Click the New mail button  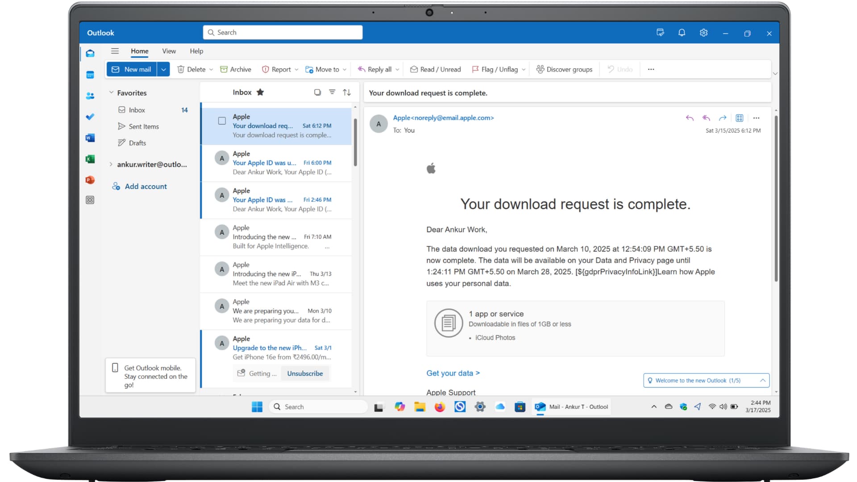(132, 69)
